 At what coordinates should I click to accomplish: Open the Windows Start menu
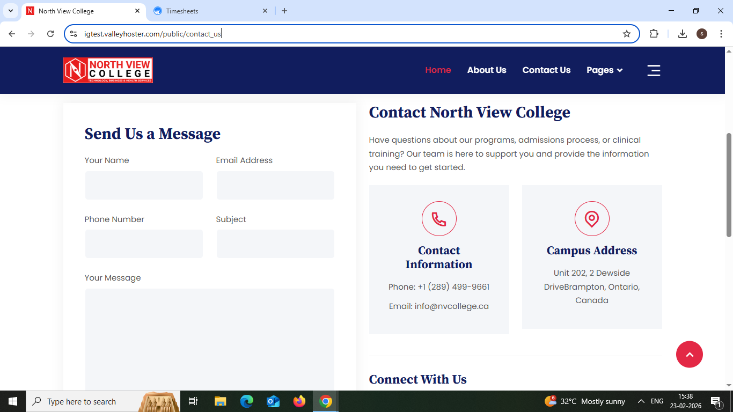pos(13,401)
